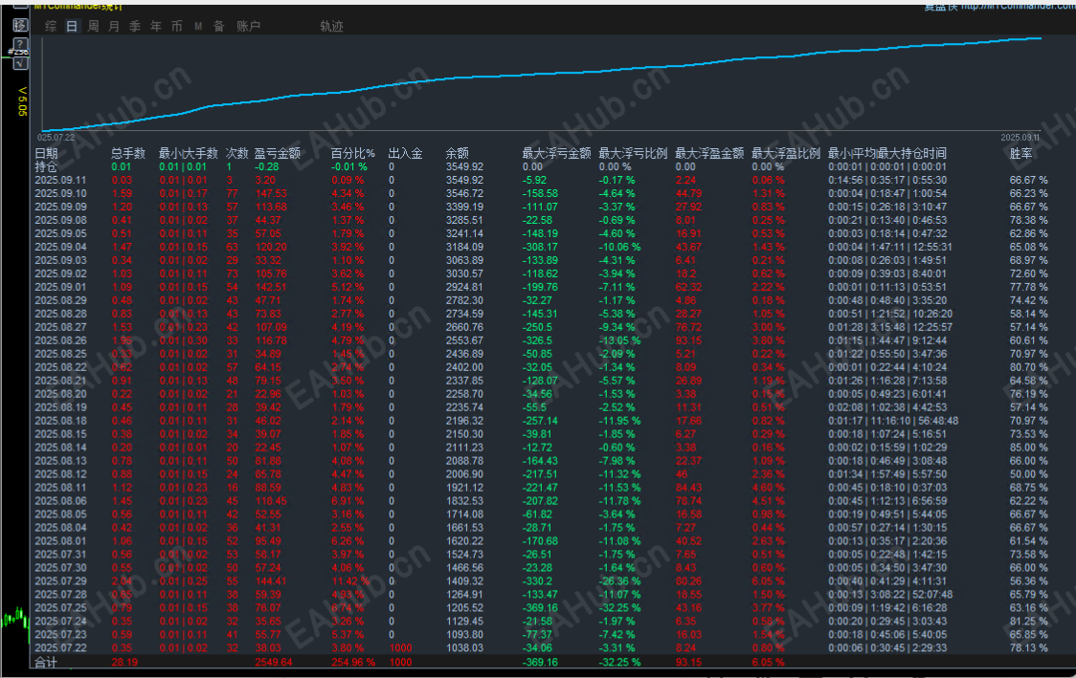Screen dimensions: 1076x678
Task: Click max drawdown -308.17 for 2025.09.04
Action: coord(540,247)
